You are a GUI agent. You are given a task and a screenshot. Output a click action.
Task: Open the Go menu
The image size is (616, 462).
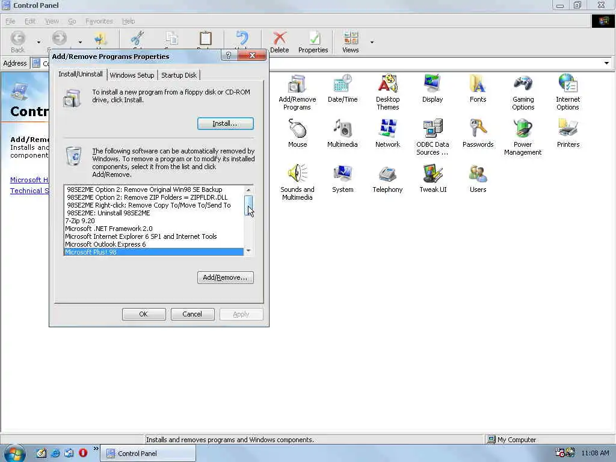[72, 21]
